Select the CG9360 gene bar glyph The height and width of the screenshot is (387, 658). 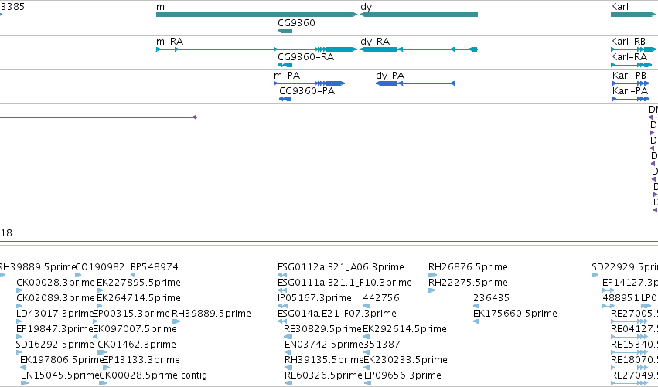285,31
